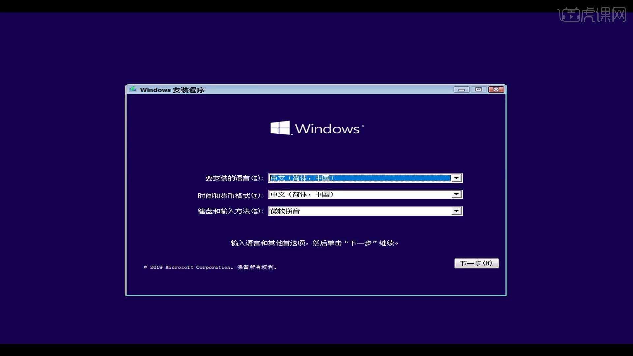Select the highlighted 中文(简体,中国) language field
The height and width of the screenshot is (356, 633).
tap(359, 178)
